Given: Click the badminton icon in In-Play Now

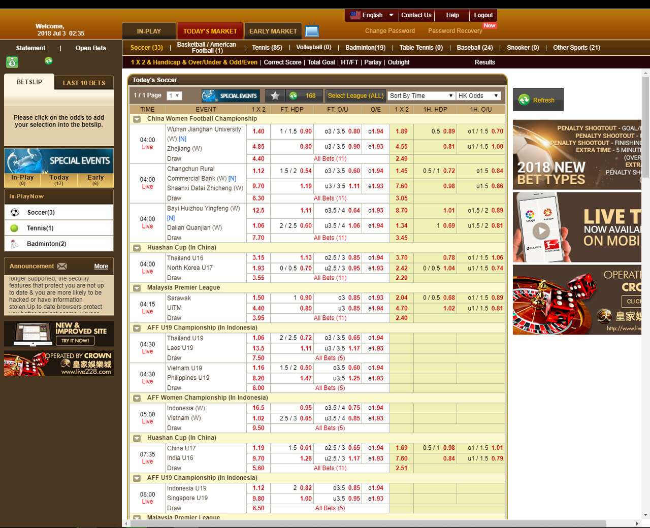Looking at the screenshot, I should point(15,244).
